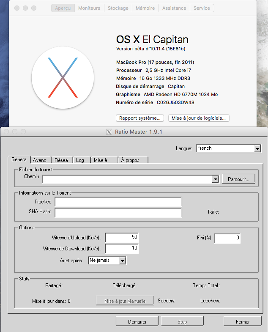This screenshot has width=268, height=332.
Task: Click Mise à jour Manuelle button
Action: tap(125, 301)
